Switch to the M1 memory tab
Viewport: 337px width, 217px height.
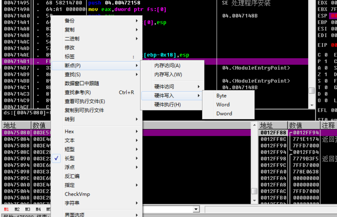click(7, 209)
